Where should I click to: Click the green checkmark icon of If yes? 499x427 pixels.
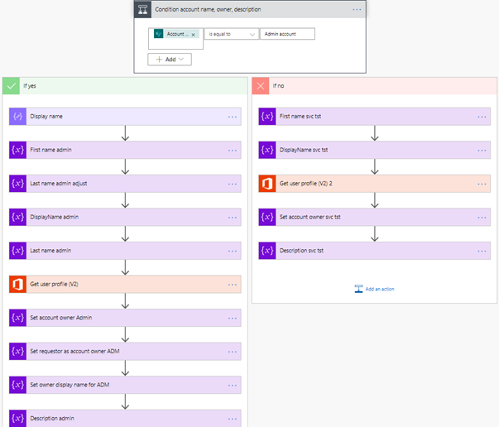(x=11, y=86)
